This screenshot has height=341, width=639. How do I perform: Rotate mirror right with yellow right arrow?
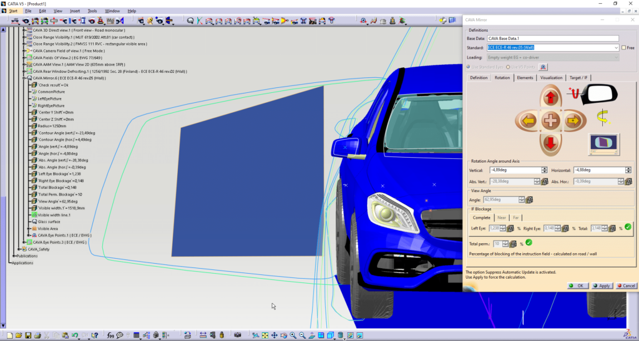pos(573,121)
